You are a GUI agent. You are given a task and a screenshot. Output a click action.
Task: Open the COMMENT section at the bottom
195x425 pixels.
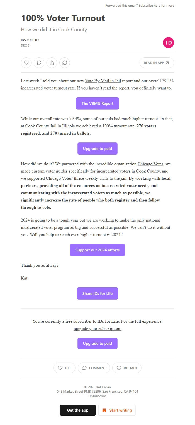(x=94, y=368)
